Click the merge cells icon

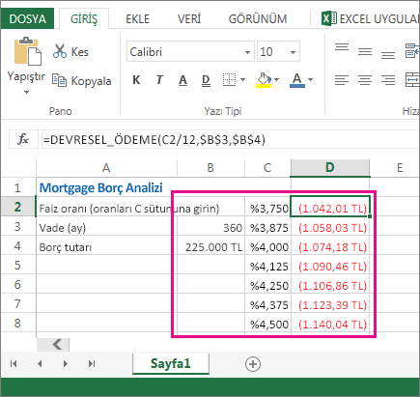pos(412,79)
